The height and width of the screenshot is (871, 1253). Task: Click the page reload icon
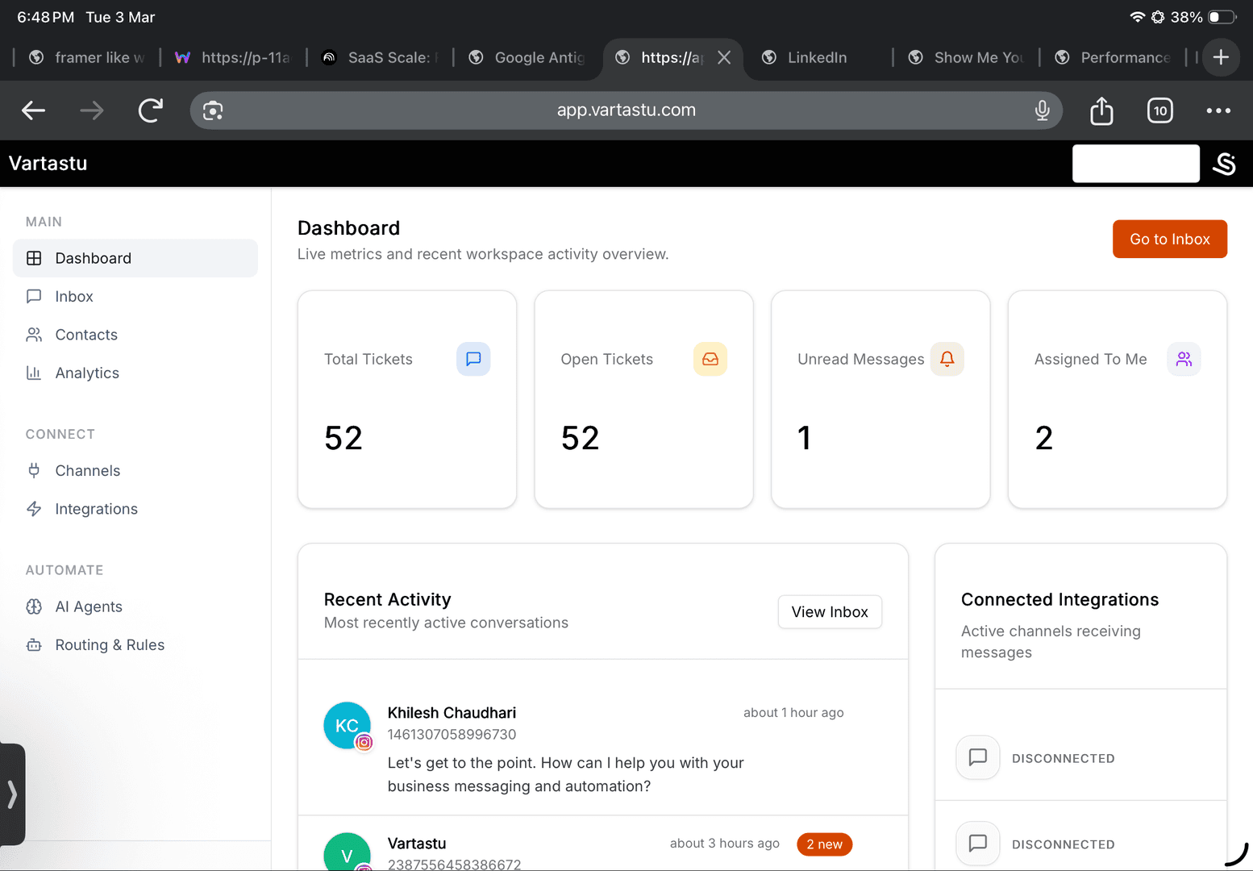click(150, 110)
